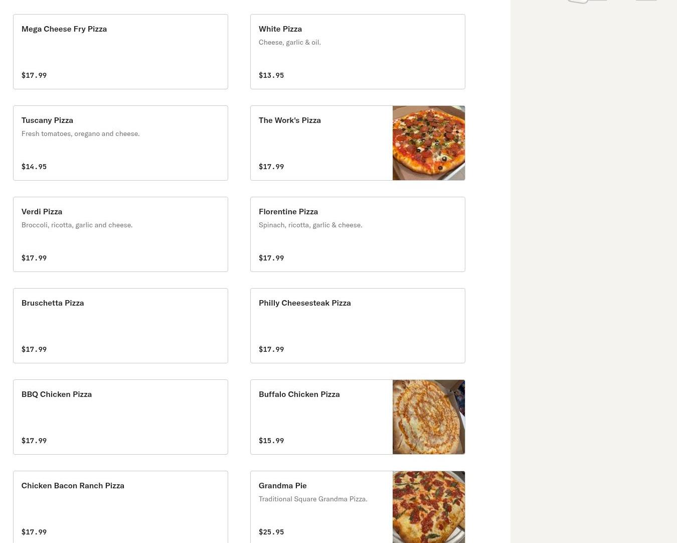Click the $25.95 Grandma Pie price
The width and height of the screenshot is (677, 543).
(x=271, y=532)
